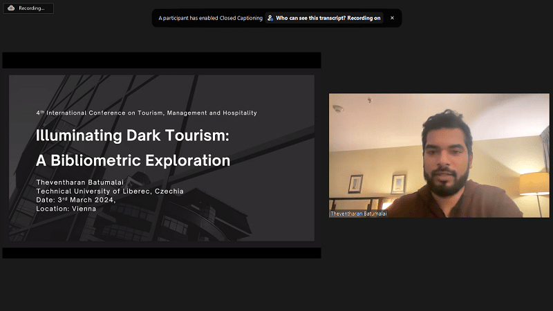
Task: Click the "Location: Vienna" text
Action: pos(66,208)
